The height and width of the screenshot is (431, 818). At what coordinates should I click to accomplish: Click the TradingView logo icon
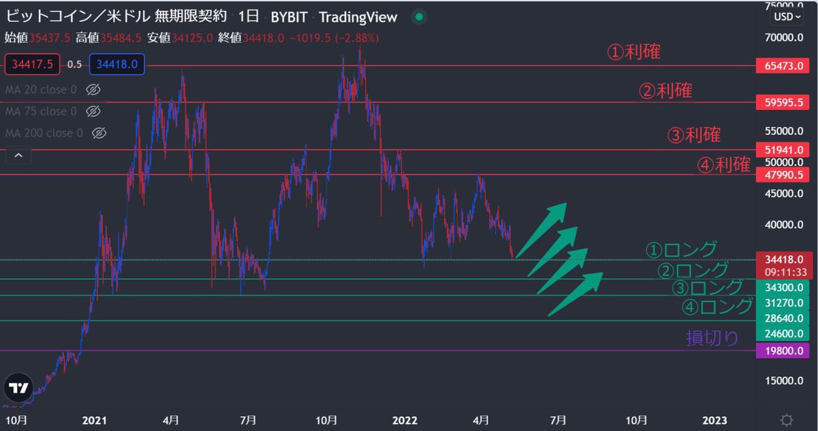point(17,387)
